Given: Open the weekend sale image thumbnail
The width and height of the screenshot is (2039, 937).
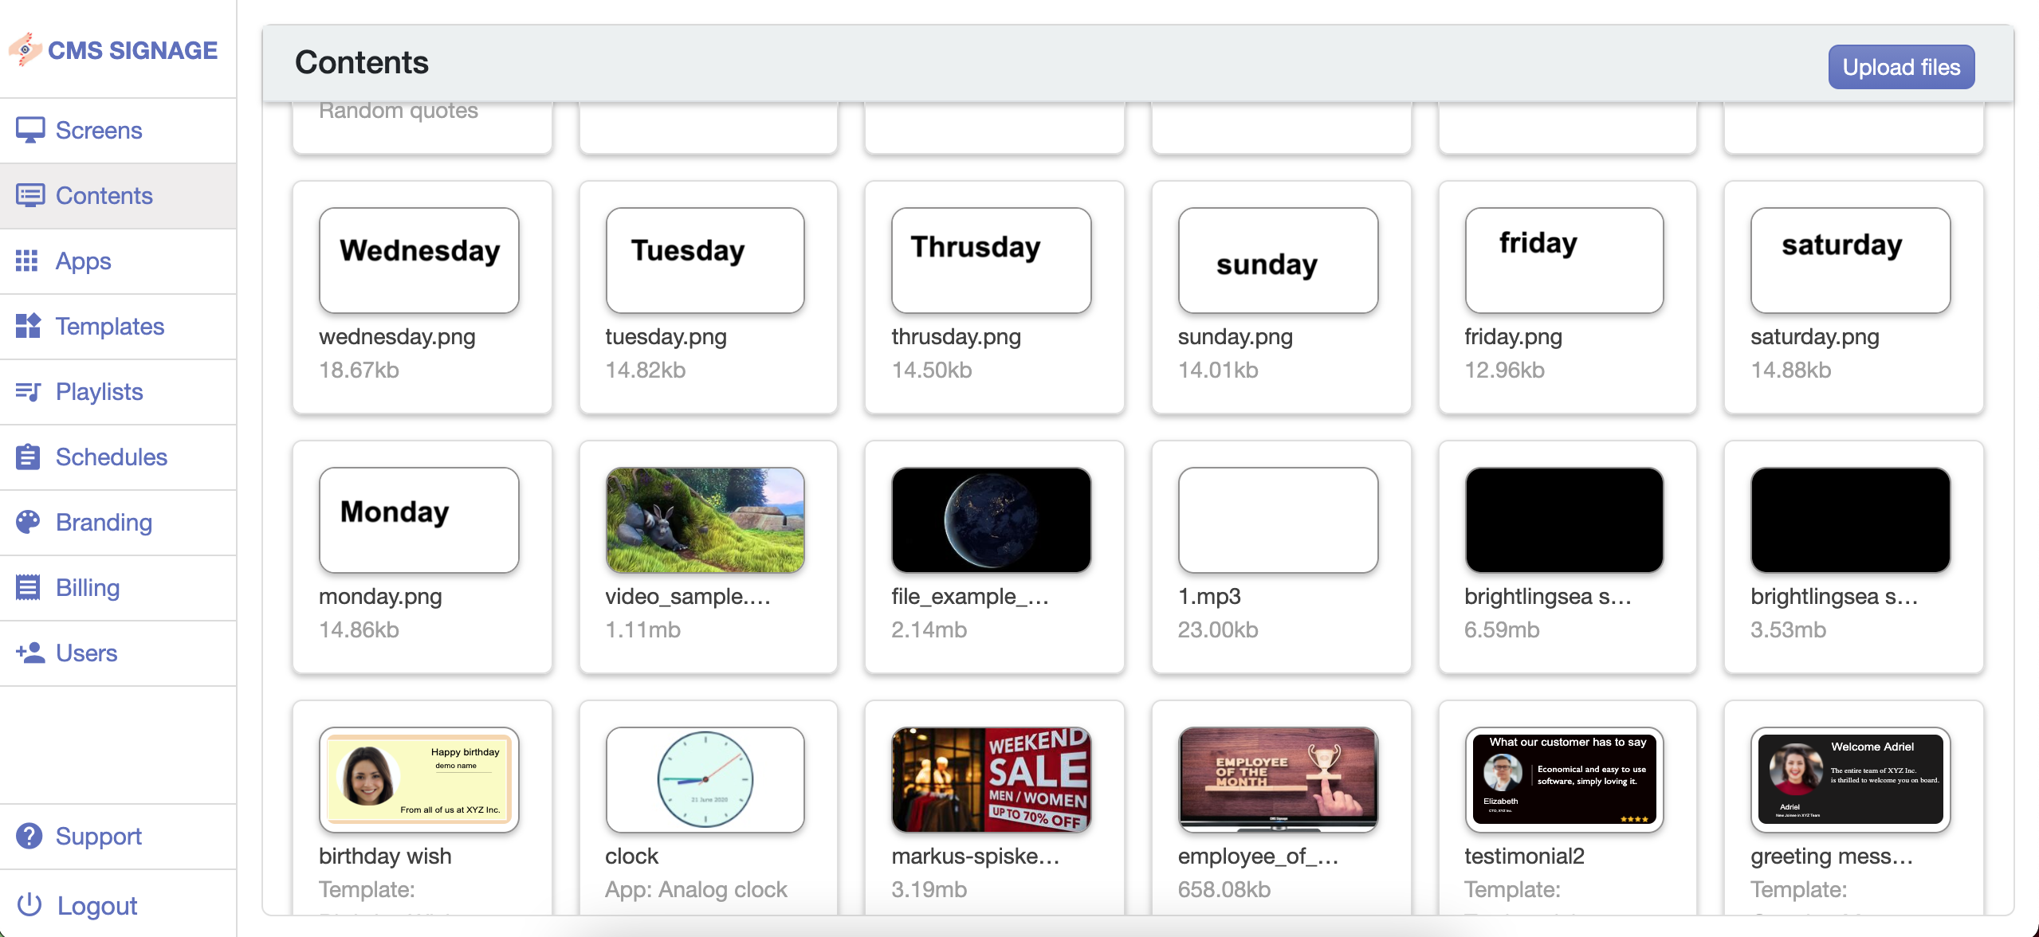Looking at the screenshot, I should (x=991, y=779).
